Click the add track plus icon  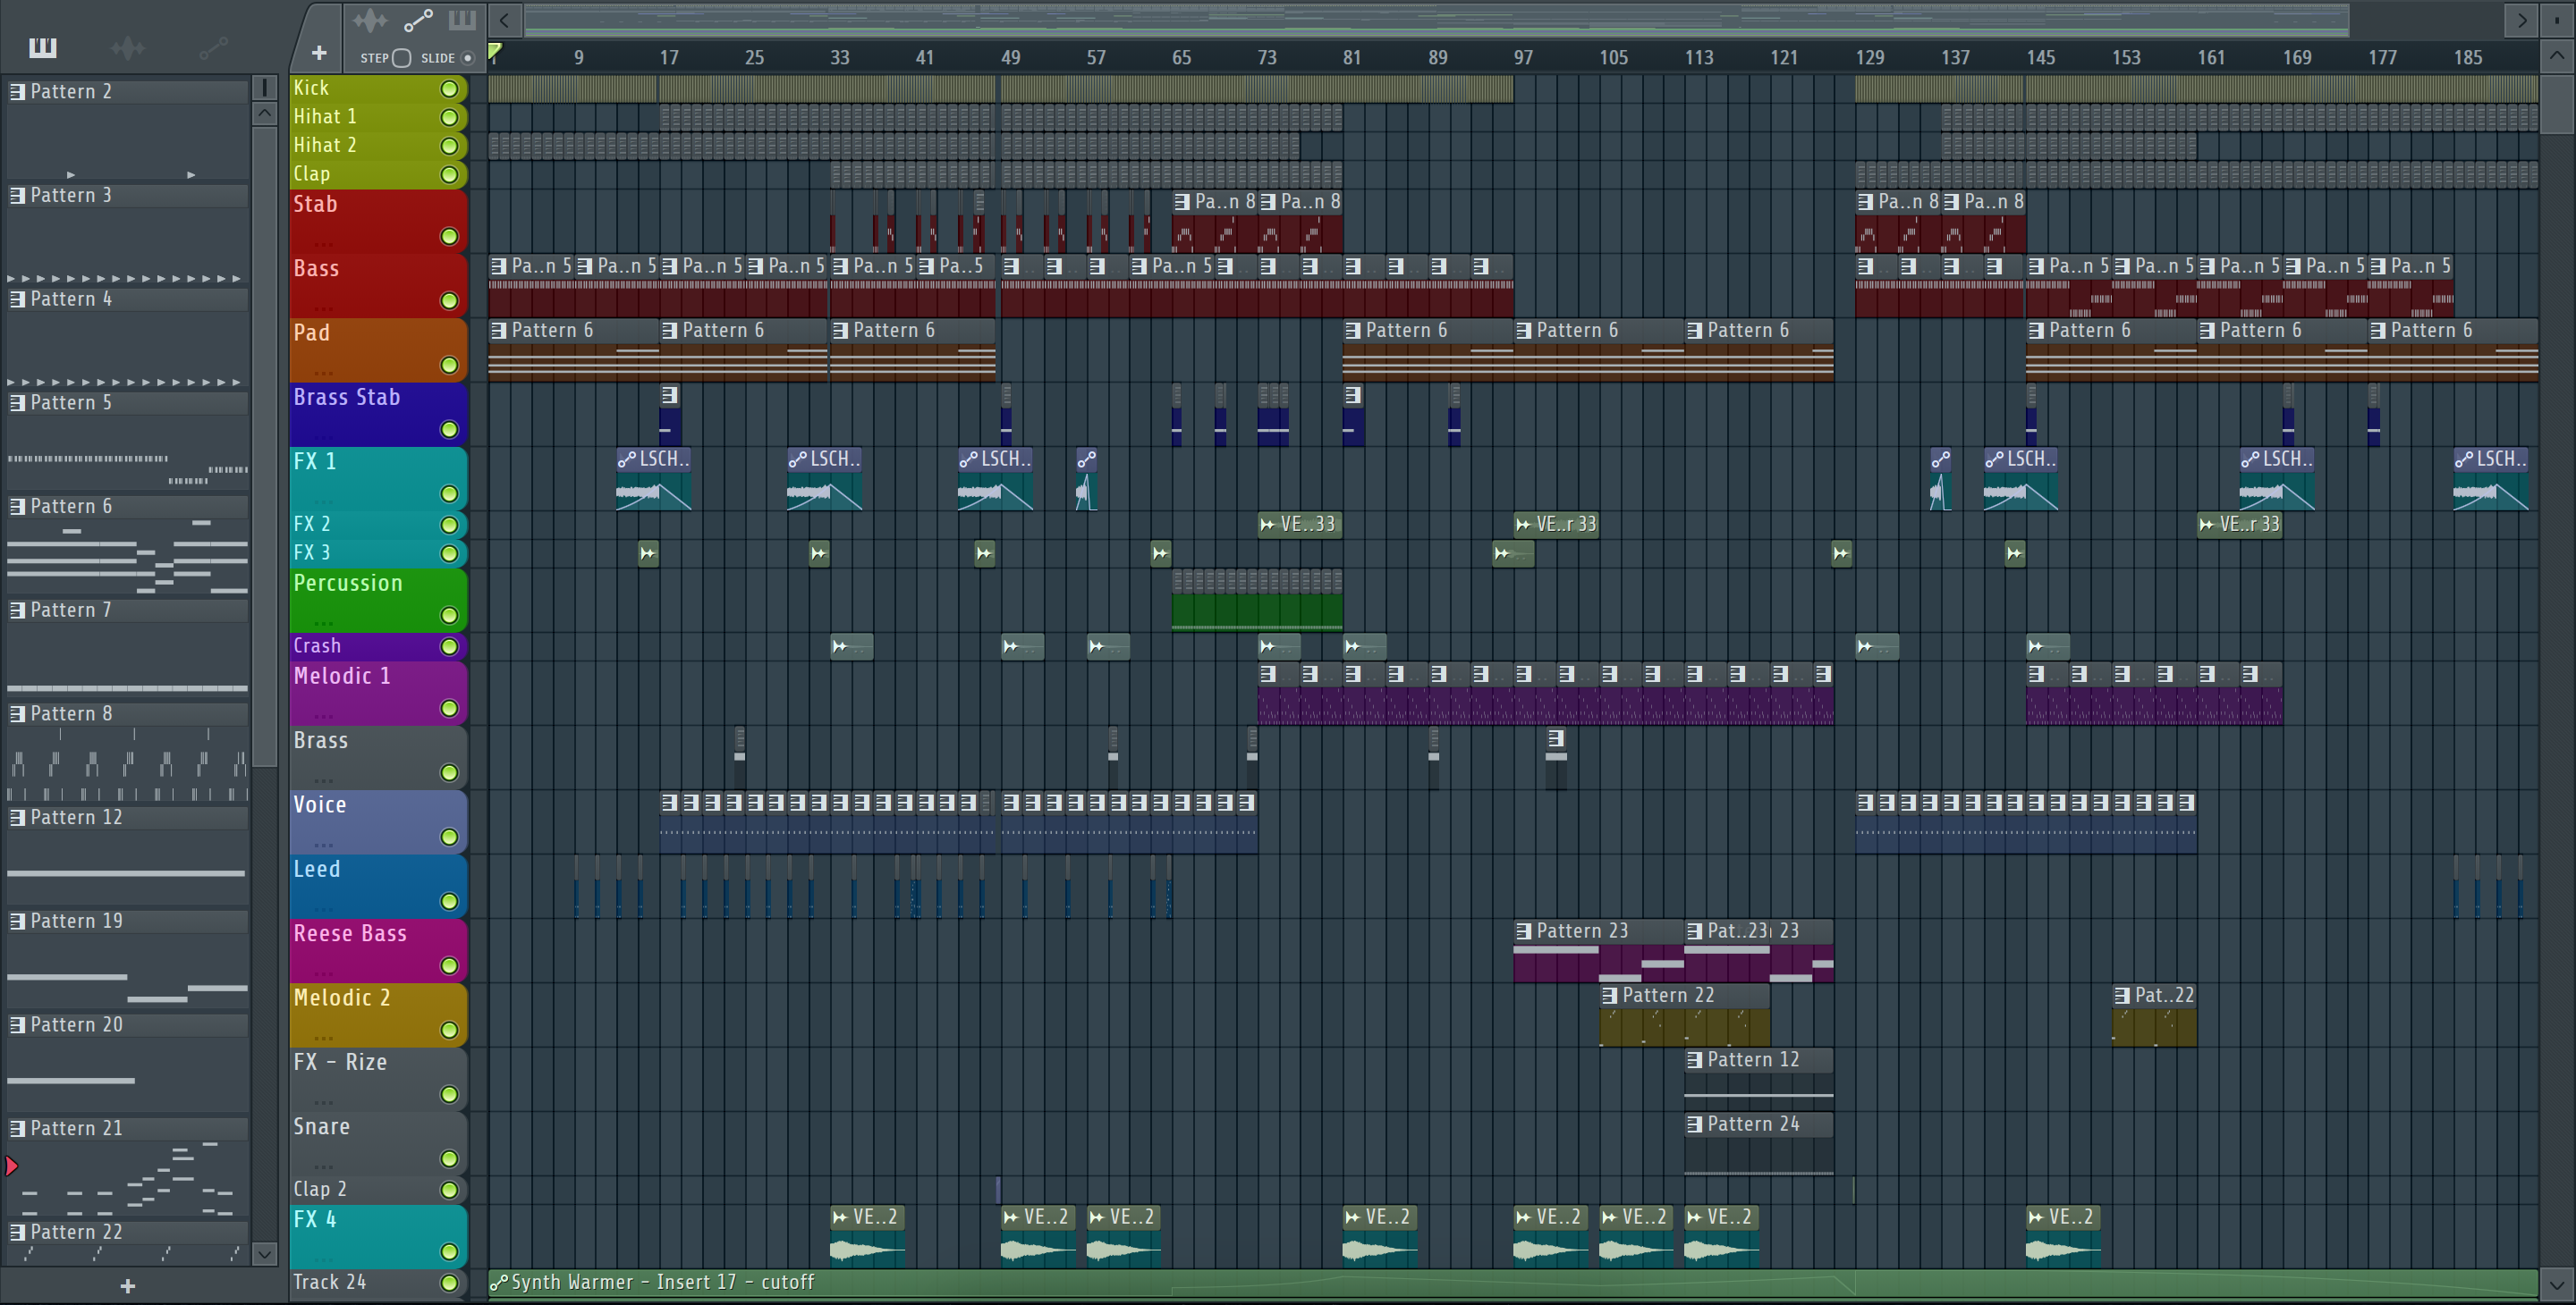(319, 53)
